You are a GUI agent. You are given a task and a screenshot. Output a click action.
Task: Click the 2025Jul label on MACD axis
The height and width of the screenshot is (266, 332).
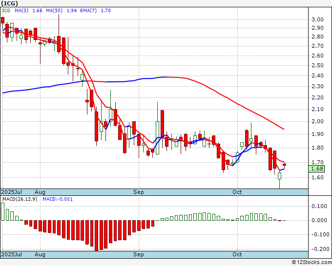[12, 254]
